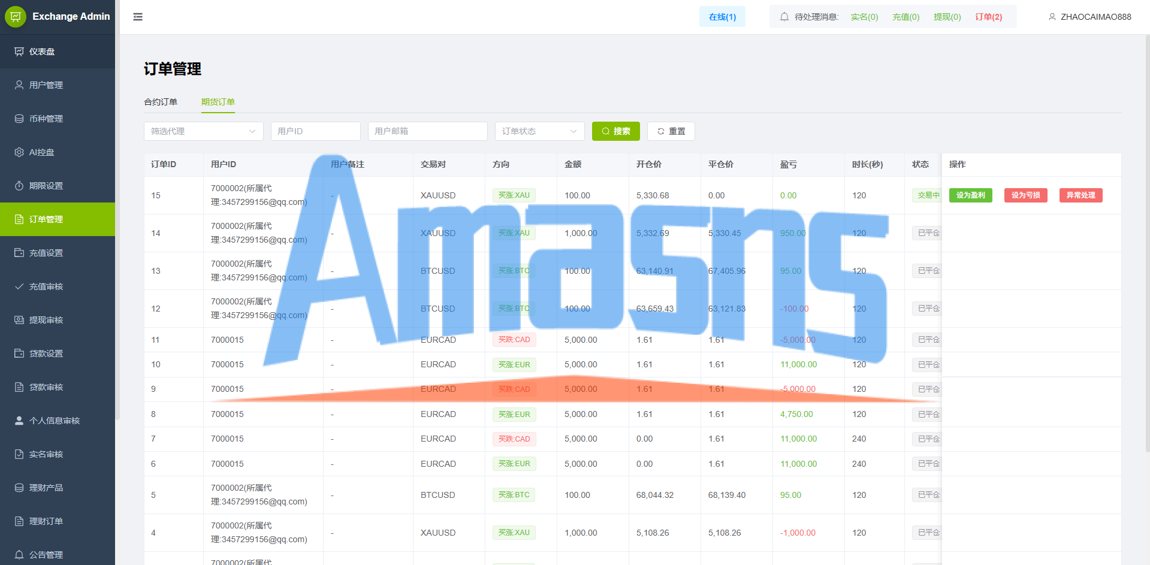Select the 期货订单 tab
1150x565 pixels.
pyautogui.click(x=218, y=102)
